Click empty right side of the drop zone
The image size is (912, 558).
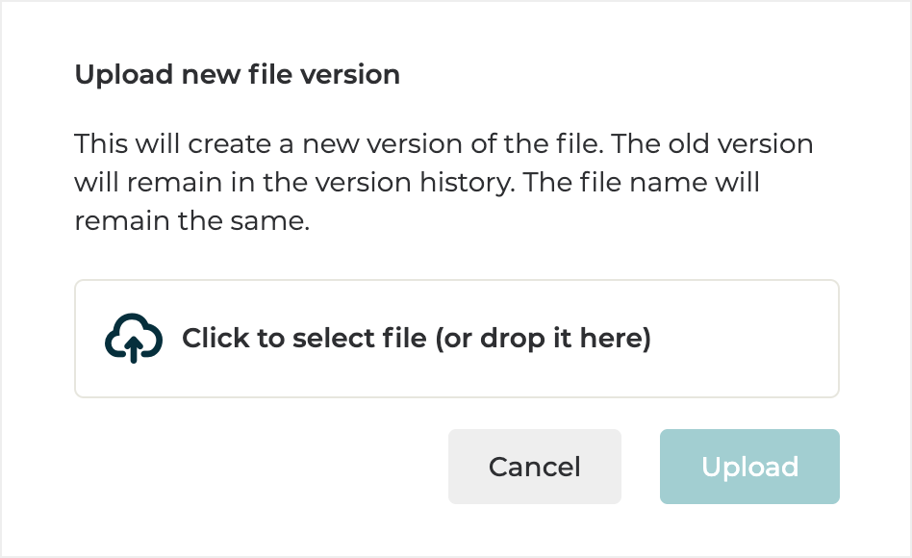[750, 339]
